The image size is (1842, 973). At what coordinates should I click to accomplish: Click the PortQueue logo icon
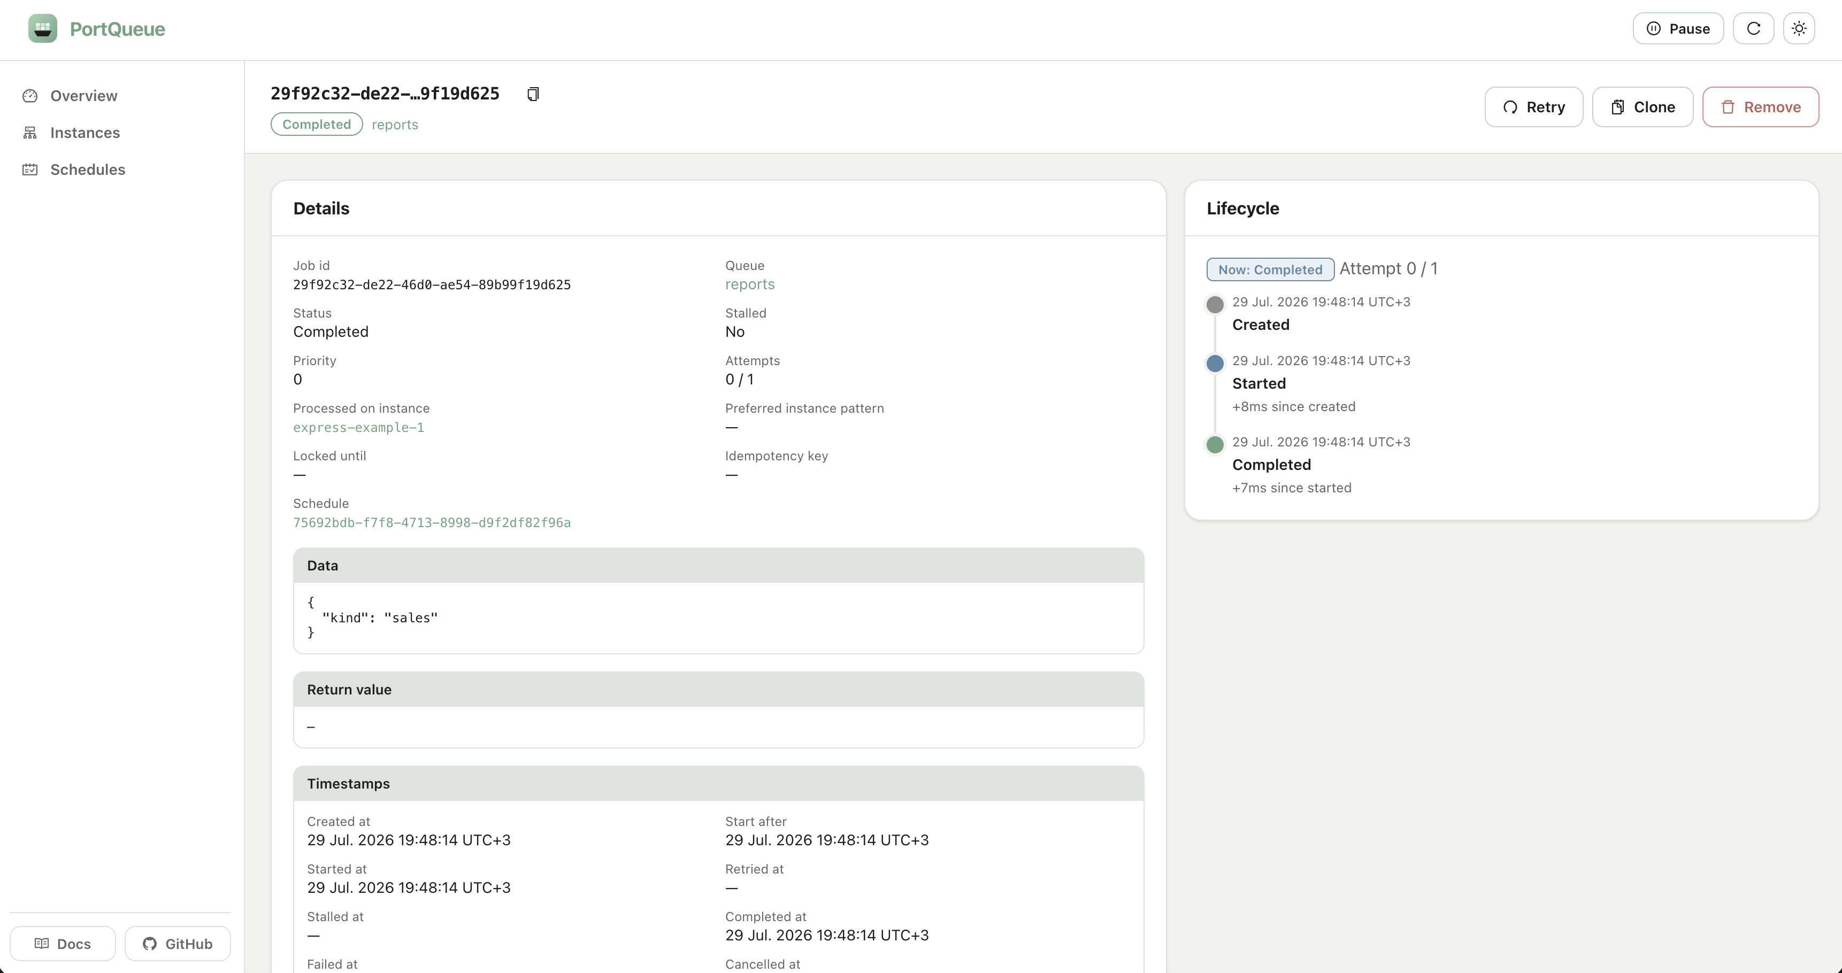43,28
